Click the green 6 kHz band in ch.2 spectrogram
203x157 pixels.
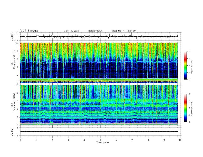tap(99, 100)
